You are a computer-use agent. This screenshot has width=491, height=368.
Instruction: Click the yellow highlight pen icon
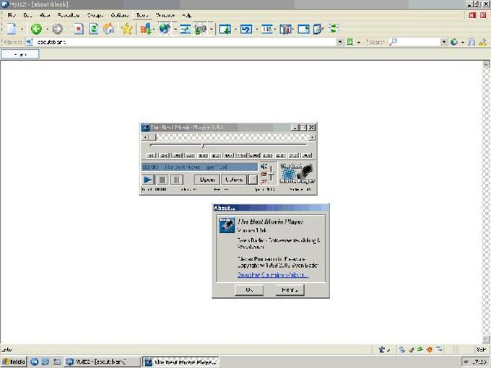pos(482,42)
